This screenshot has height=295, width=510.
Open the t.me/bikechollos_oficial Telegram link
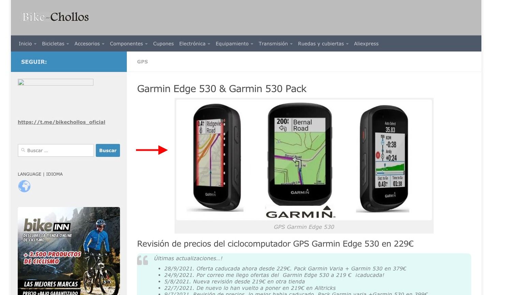[x=61, y=122]
